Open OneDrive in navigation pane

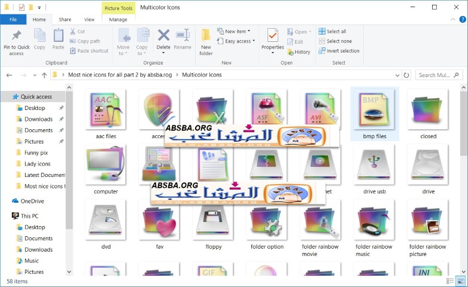[x=28, y=201]
